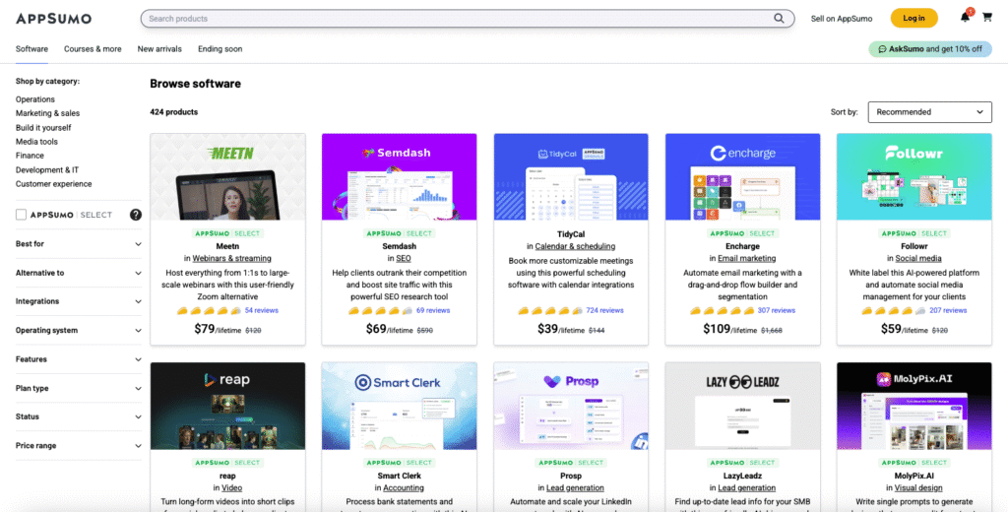This screenshot has height=512, width=1008.
Task: Click the SEO category link under Semdash
Action: [403, 259]
